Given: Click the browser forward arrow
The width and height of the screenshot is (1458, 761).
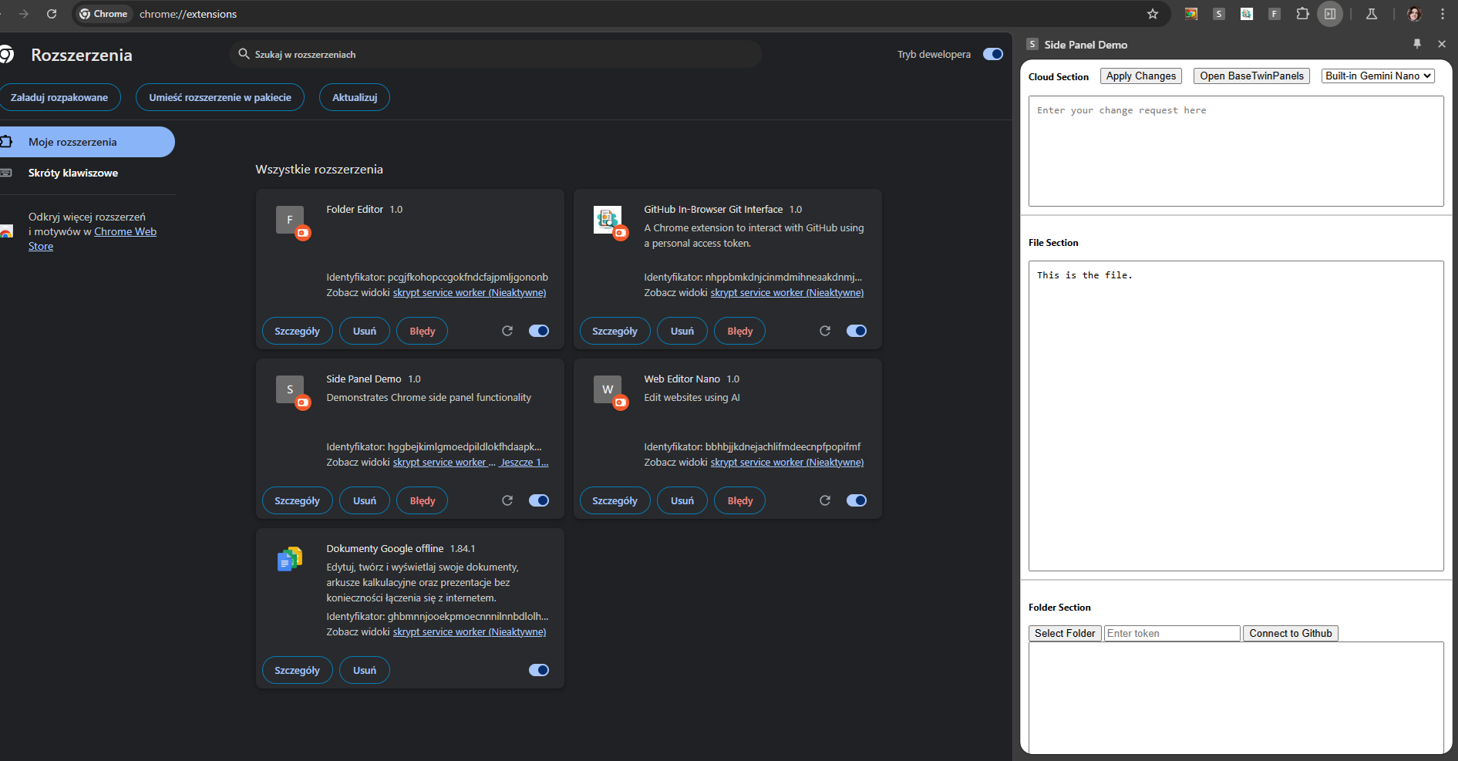Looking at the screenshot, I should [x=24, y=14].
